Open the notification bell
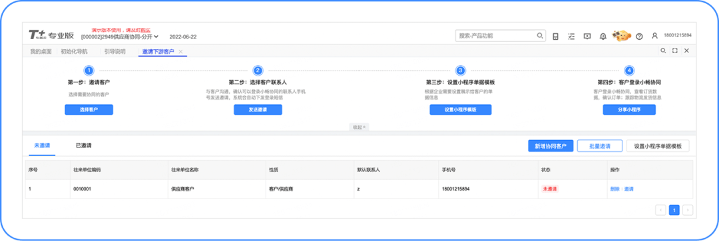This screenshot has height=241, width=719. tap(603, 36)
